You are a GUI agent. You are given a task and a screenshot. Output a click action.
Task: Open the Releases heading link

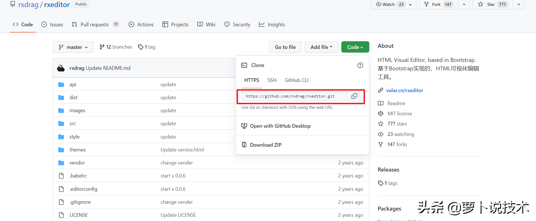coord(389,170)
